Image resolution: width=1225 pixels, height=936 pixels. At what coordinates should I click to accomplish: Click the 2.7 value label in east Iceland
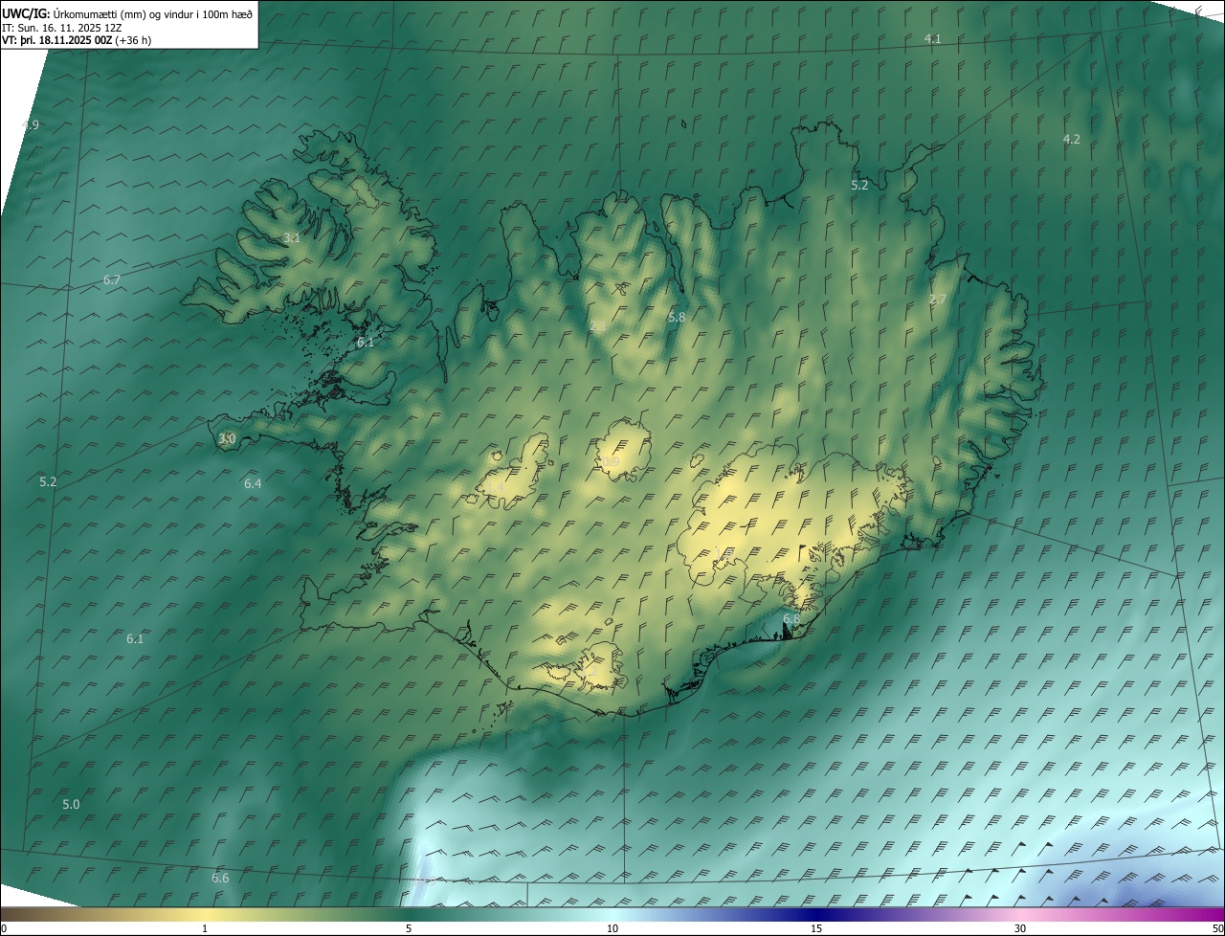(938, 299)
